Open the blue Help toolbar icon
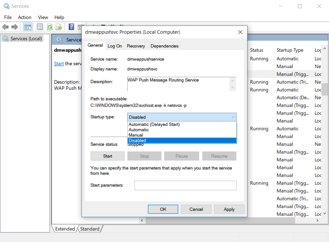This screenshot has width=329, height=242. pos(71,27)
